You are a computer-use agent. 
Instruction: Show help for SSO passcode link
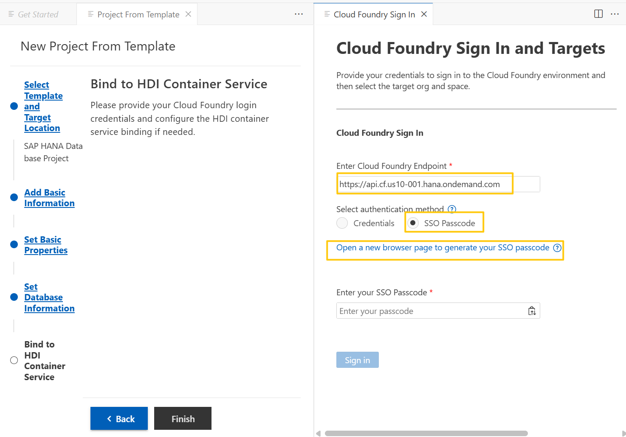pyautogui.click(x=557, y=248)
